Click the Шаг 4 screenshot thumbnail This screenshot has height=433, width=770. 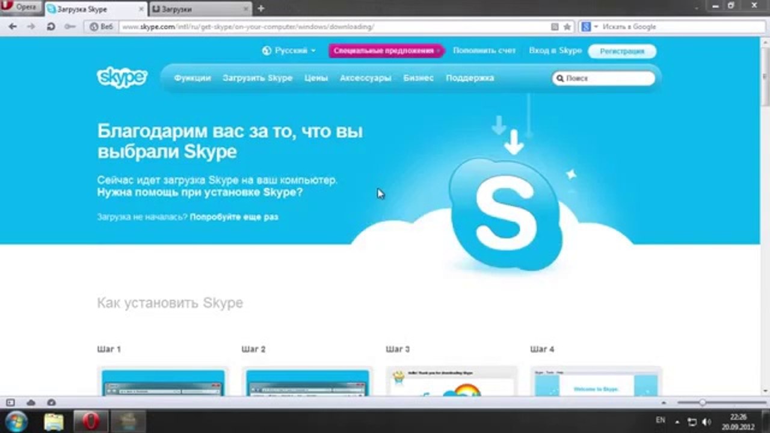coord(596,381)
